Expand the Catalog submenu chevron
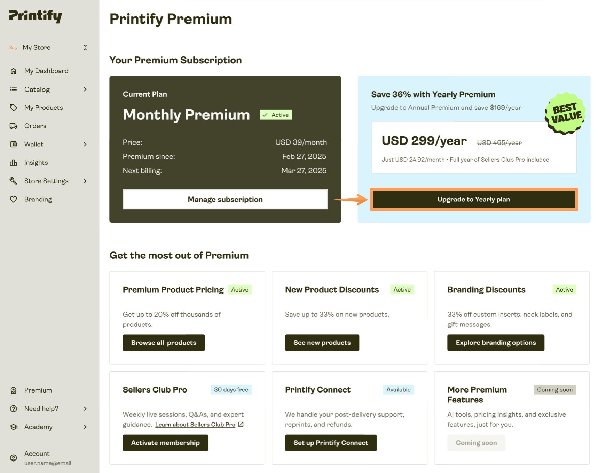The image size is (598, 473). (x=85, y=89)
